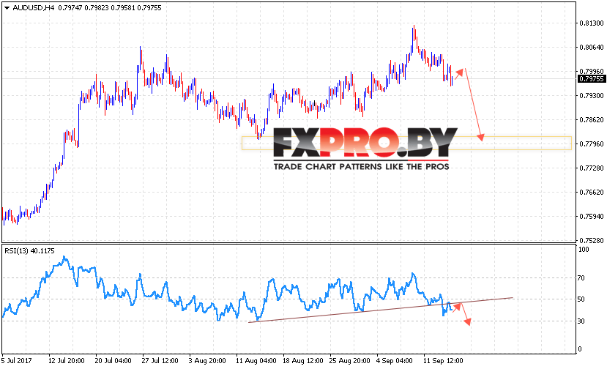Click the 0.79300 price axis label
This screenshot has width=607, height=369.
point(591,96)
